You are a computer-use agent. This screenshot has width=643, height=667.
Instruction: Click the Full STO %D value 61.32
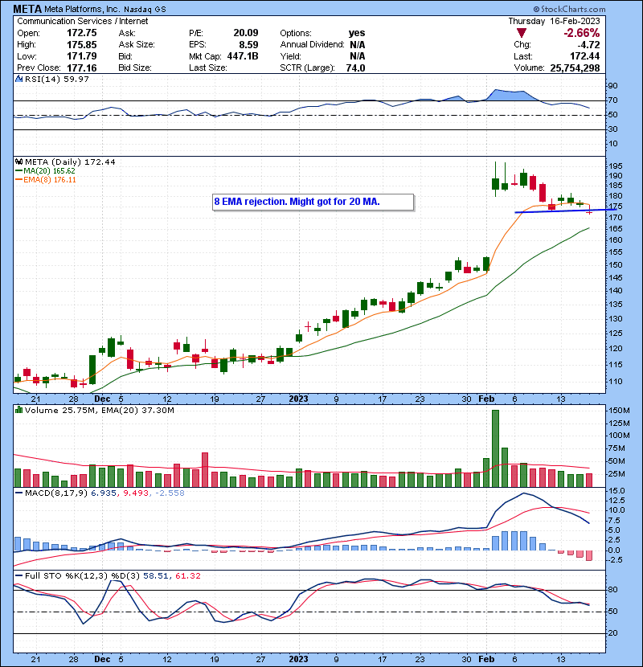pyautogui.click(x=188, y=576)
